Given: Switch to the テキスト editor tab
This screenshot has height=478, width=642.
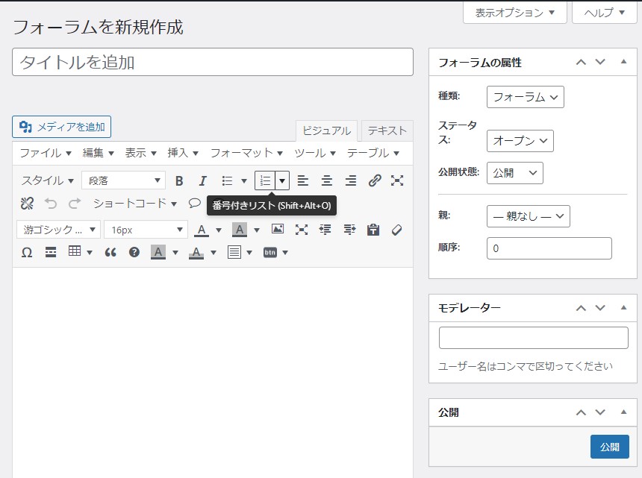Looking at the screenshot, I should 387,130.
